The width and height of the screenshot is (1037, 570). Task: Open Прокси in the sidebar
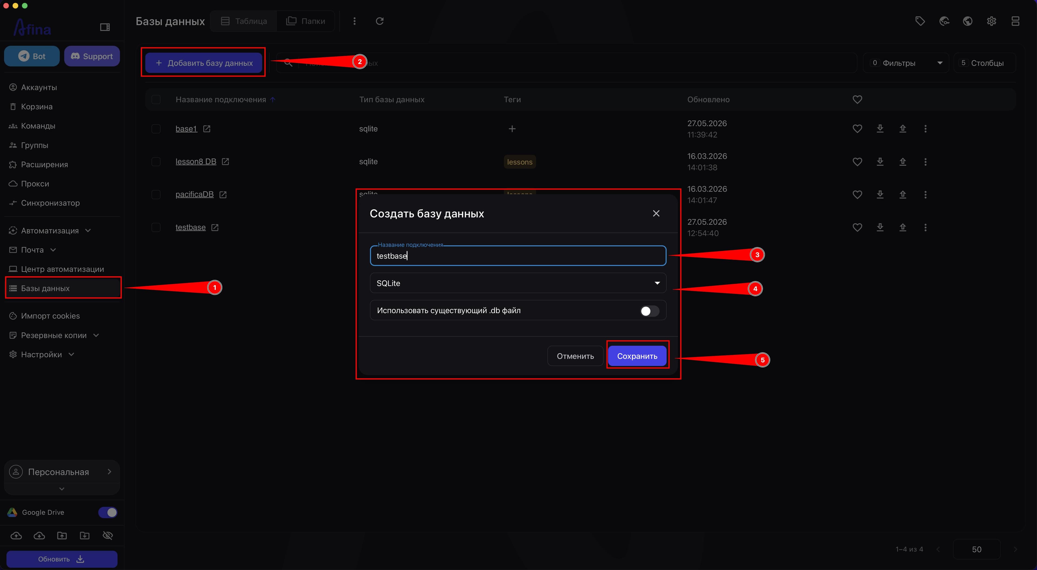(x=35, y=184)
